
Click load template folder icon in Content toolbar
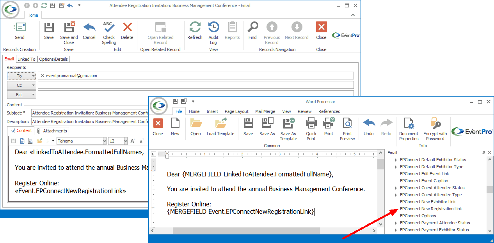coord(39,141)
